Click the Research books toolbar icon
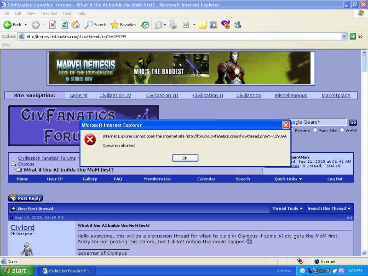This screenshot has width=368, height=276. (213, 25)
